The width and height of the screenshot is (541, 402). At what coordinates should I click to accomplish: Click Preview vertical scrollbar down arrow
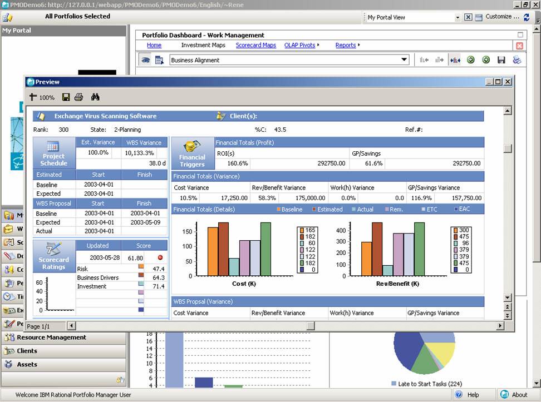[508, 297]
